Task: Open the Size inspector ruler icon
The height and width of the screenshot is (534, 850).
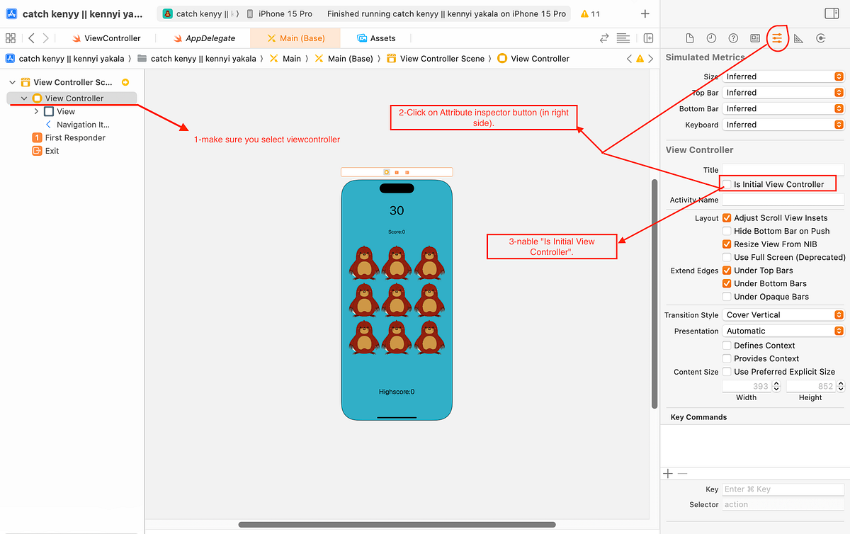Action: 797,39
